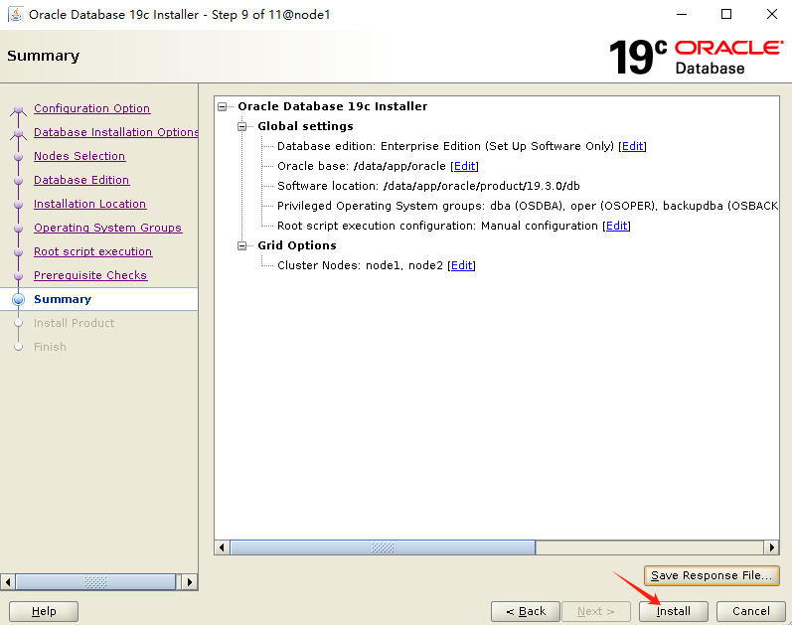Maximize the installer window
Screen dimensions: 792x625
pyautogui.click(x=726, y=14)
